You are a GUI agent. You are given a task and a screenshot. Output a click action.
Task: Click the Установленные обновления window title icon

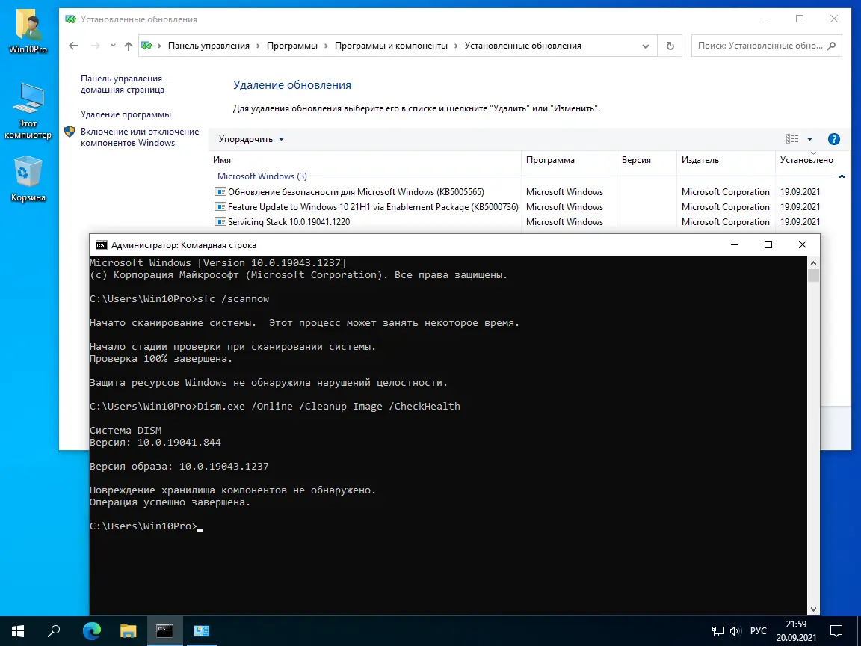coord(70,19)
